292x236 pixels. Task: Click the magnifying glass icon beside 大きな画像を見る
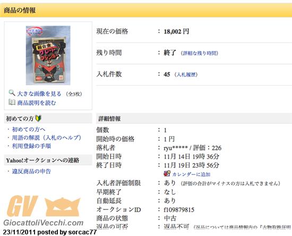(12, 93)
